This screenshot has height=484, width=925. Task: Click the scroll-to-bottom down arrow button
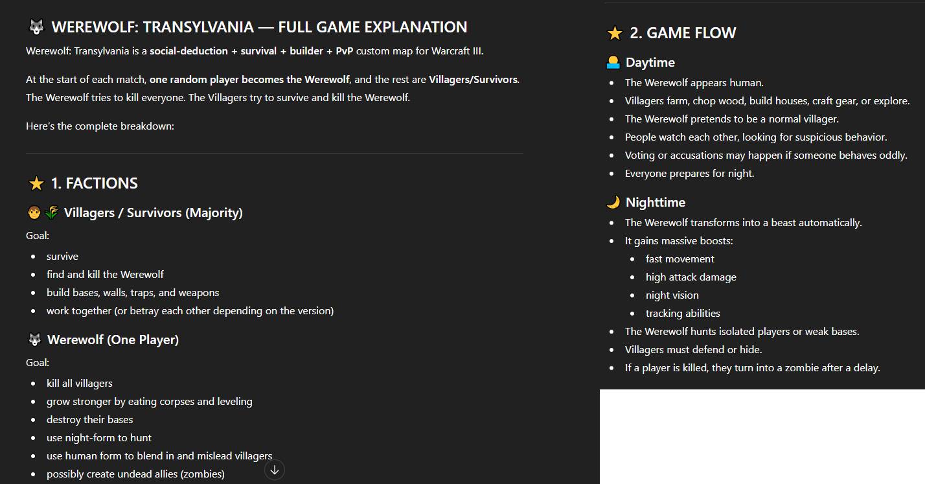[x=275, y=470]
